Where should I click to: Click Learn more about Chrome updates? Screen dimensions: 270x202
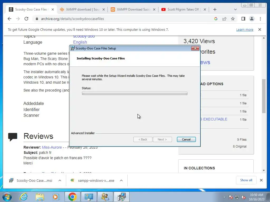tap(245, 29)
